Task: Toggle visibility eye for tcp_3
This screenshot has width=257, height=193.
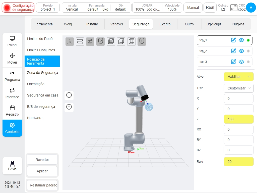Action: coord(241,62)
